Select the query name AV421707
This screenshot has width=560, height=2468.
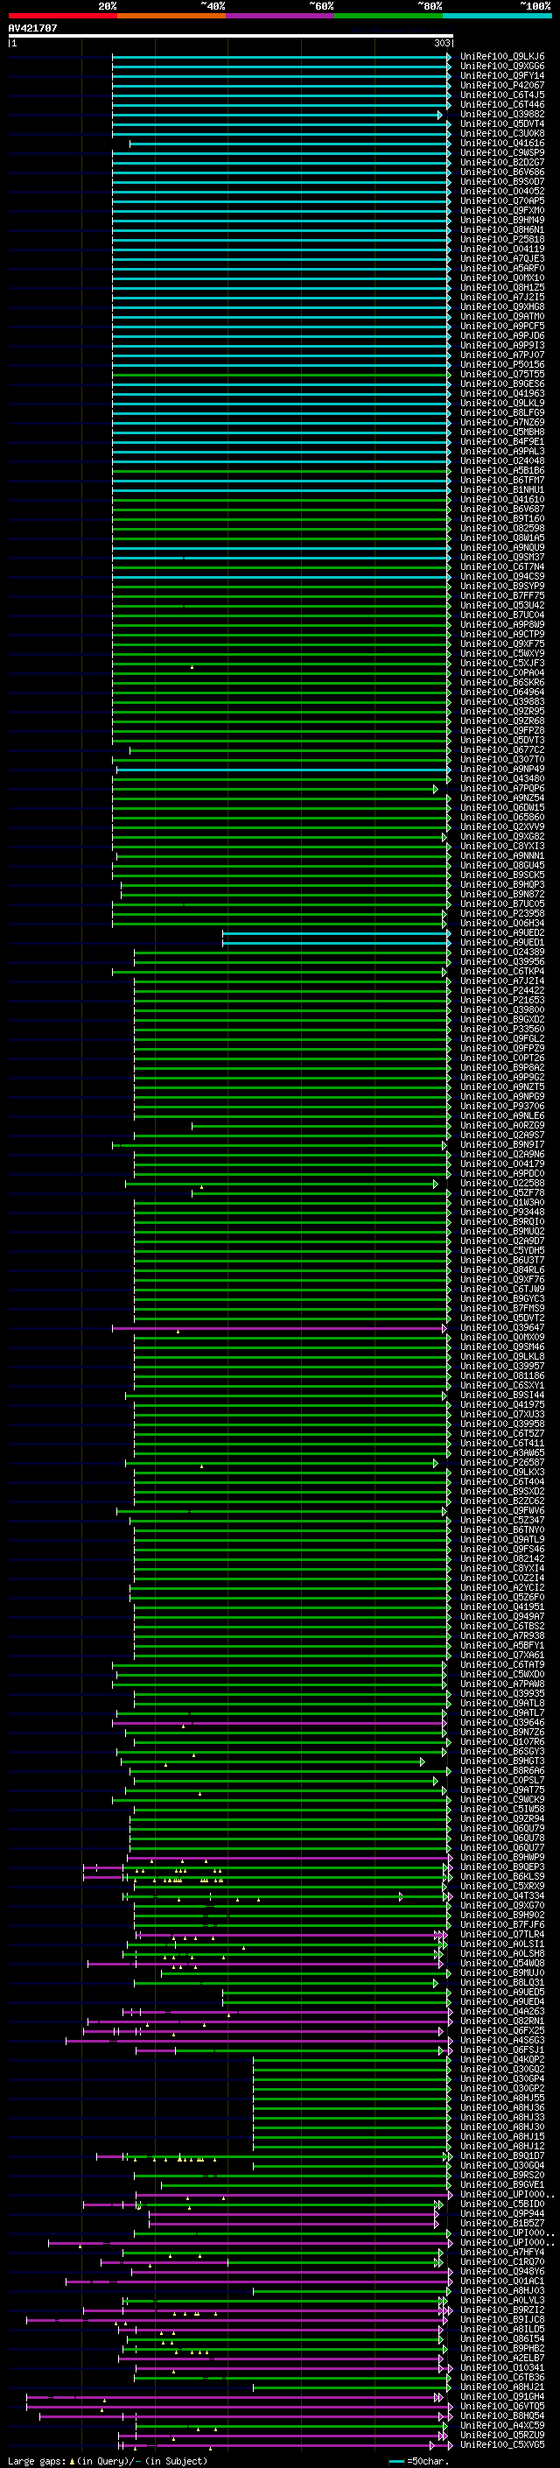coord(32,28)
